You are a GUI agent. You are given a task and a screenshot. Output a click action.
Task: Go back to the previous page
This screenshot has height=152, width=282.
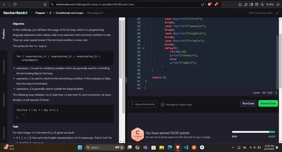pos(4,4)
